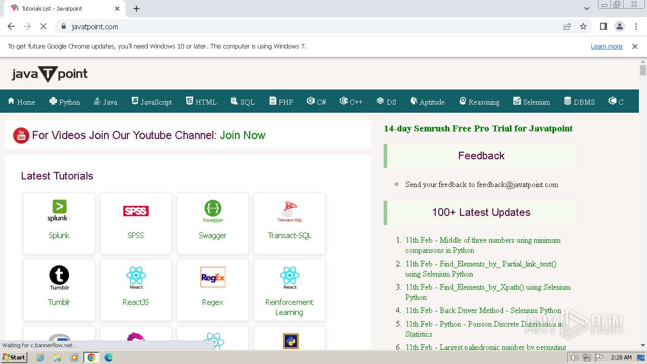Click the 100+ Latest Updates heading

coord(481,212)
